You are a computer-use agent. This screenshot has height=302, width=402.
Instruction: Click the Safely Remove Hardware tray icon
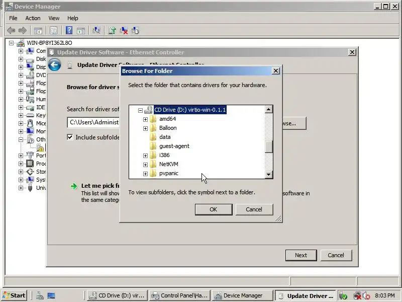pyautogui.click(x=343, y=296)
